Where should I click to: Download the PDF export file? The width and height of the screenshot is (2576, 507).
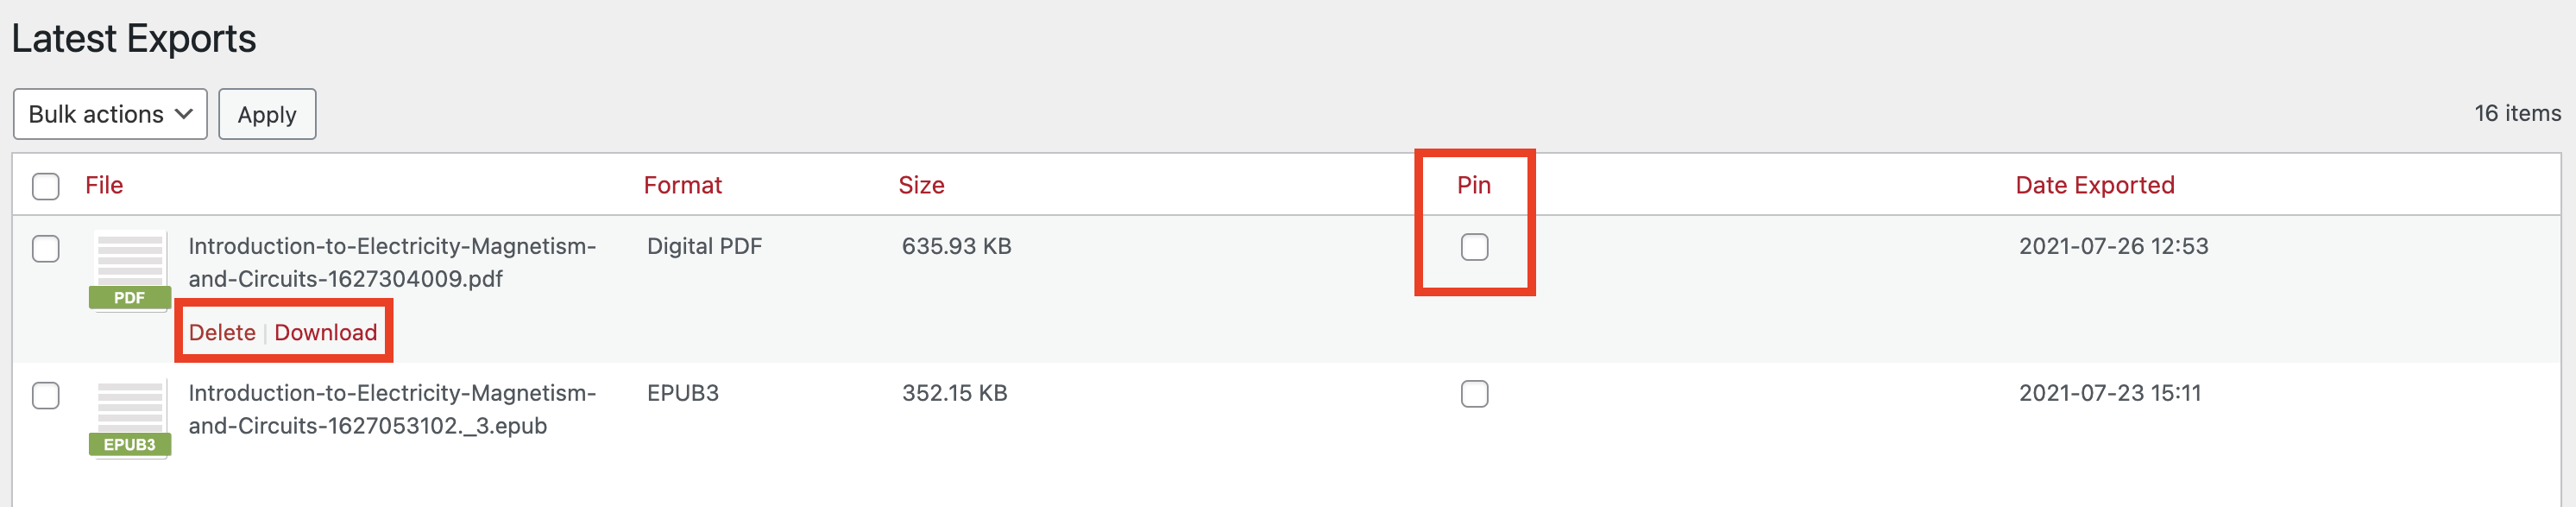pos(326,332)
